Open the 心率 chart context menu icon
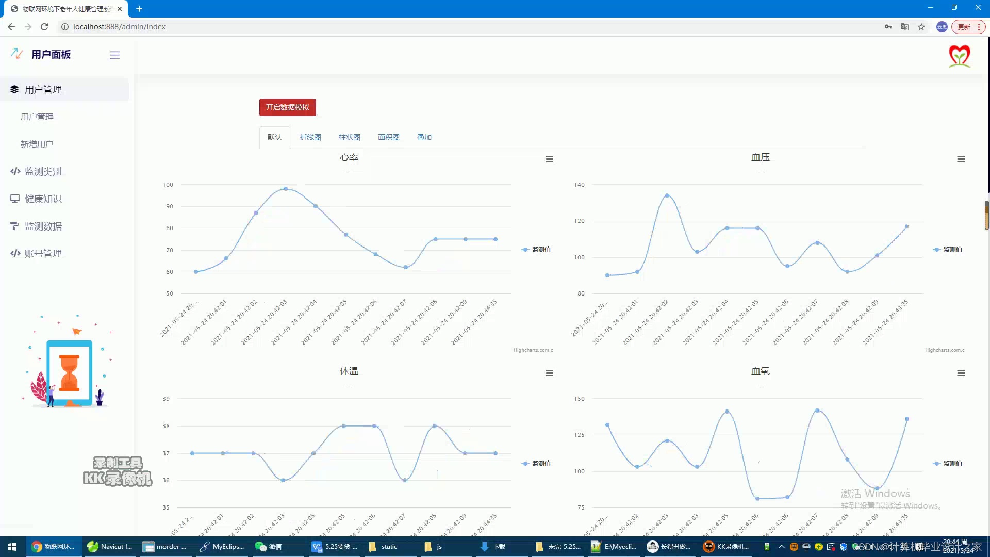 tap(550, 159)
